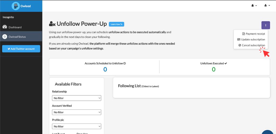The image size is (276, 134).
Task: Select Update subscription from menu
Action: (251, 40)
